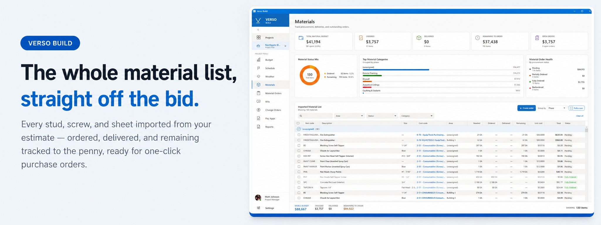The image size is (601, 225).
Task: Click the Verso Build app icon in title bar
Action: click(x=254, y=11)
